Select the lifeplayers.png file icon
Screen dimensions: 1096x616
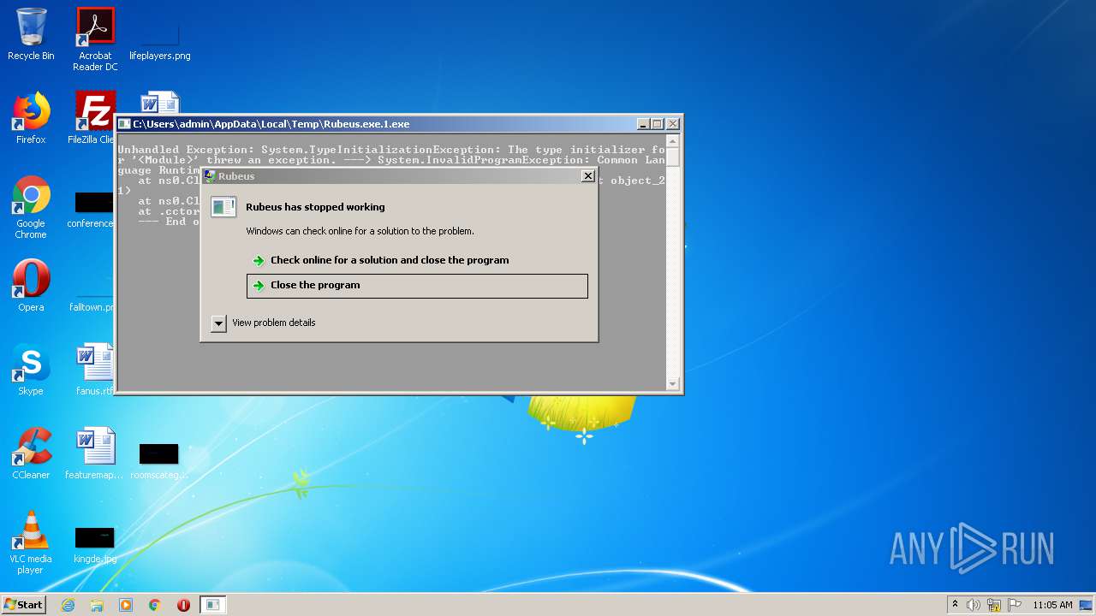[x=159, y=34]
